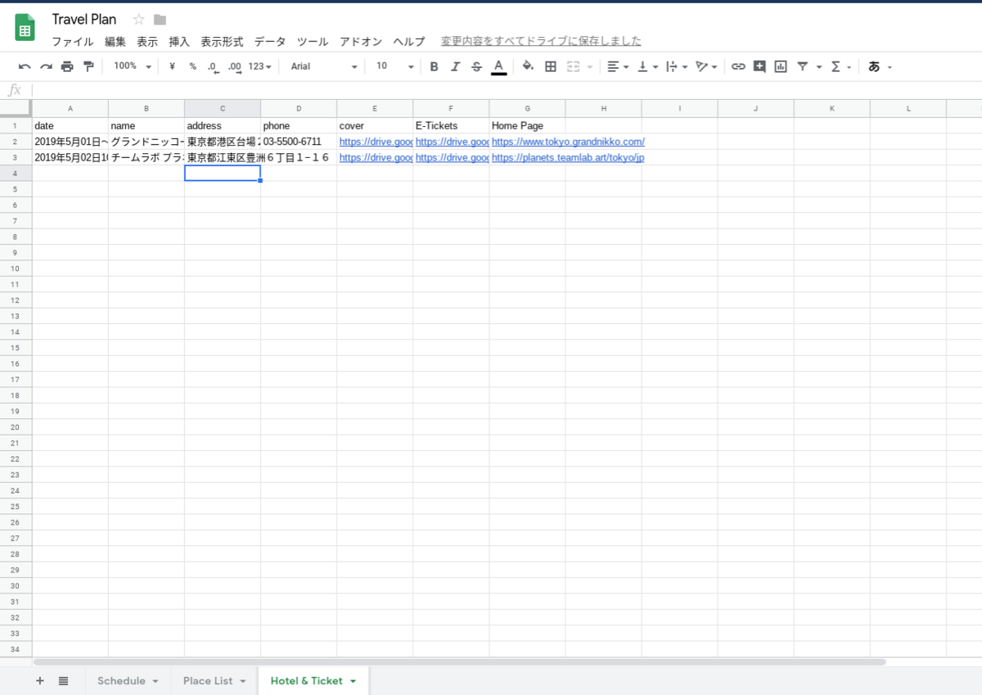Add a new sheet with plus icon

coord(40,681)
